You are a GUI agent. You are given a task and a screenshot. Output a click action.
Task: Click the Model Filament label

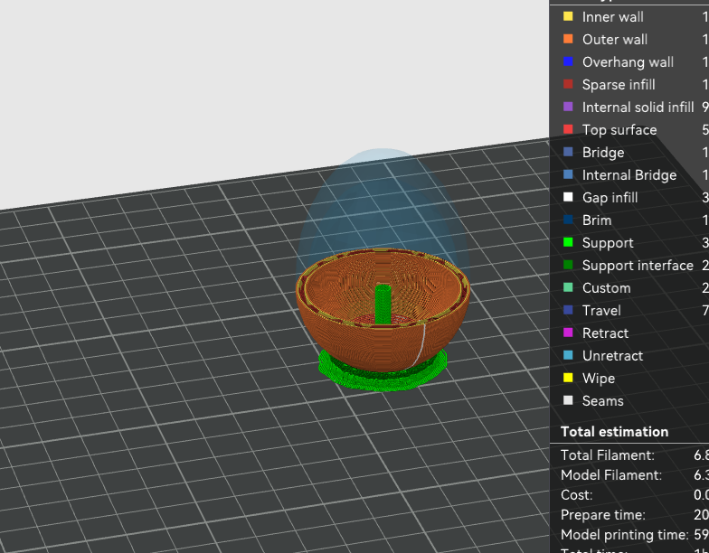pyautogui.click(x=611, y=475)
